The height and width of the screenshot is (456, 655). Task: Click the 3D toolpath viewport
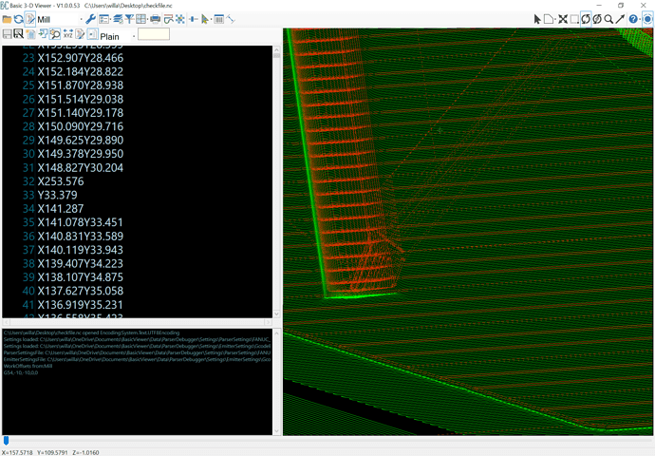click(468, 232)
